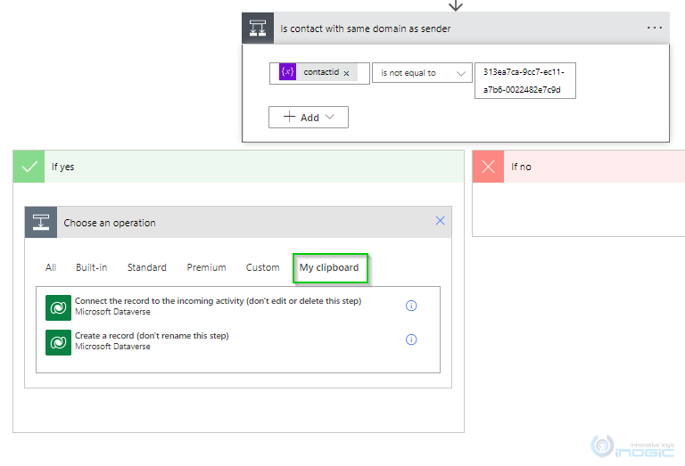Image resolution: width=685 pixels, height=466 pixels.
Task: Expand the Add condition dropdown
Action: pyautogui.click(x=308, y=117)
